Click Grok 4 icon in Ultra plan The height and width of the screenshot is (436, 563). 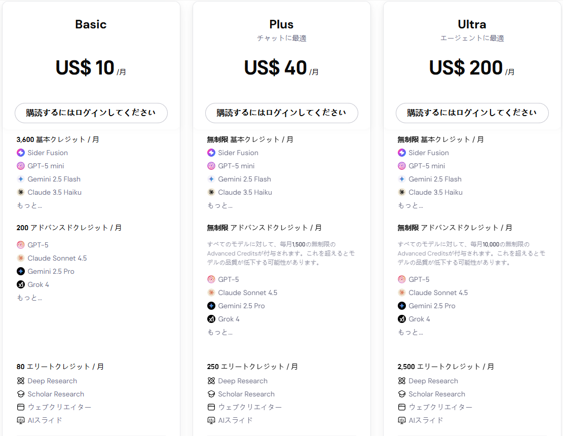(402, 319)
